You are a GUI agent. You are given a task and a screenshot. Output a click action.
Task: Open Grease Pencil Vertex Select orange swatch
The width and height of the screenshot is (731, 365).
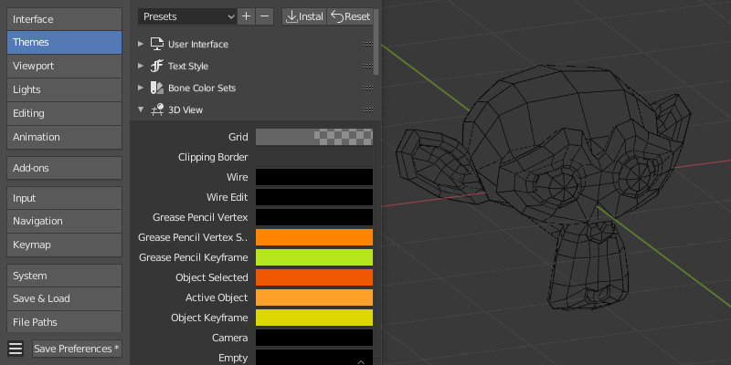coord(314,237)
